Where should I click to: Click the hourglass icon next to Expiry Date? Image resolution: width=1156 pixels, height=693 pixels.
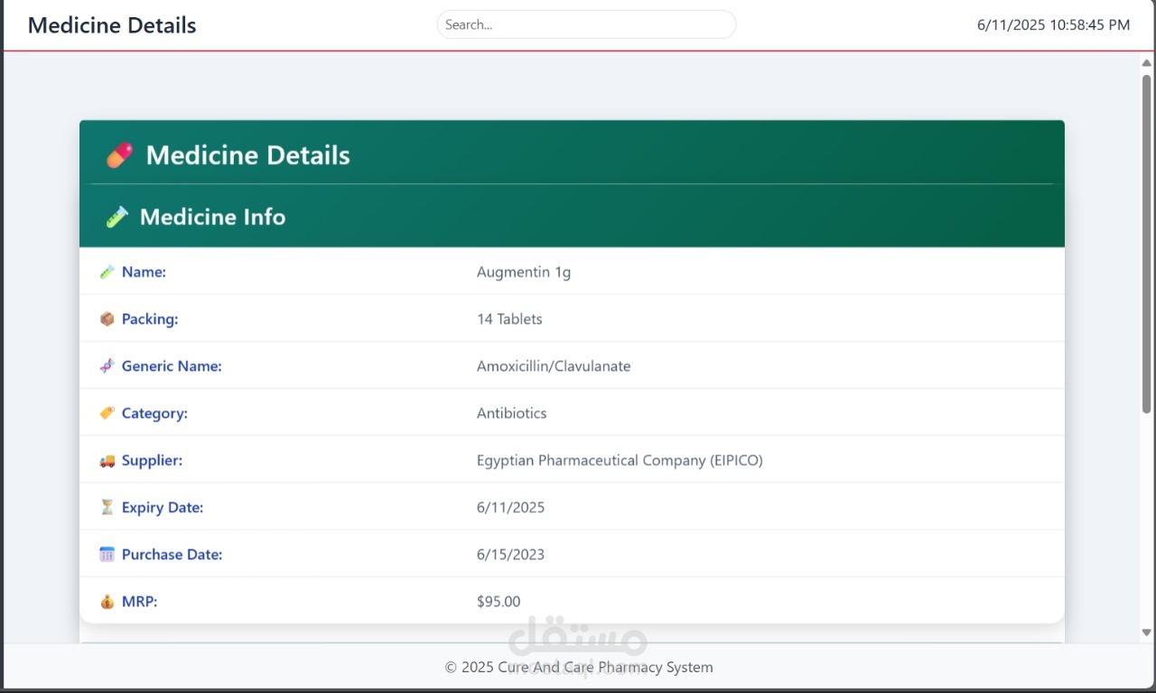click(107, 507)
